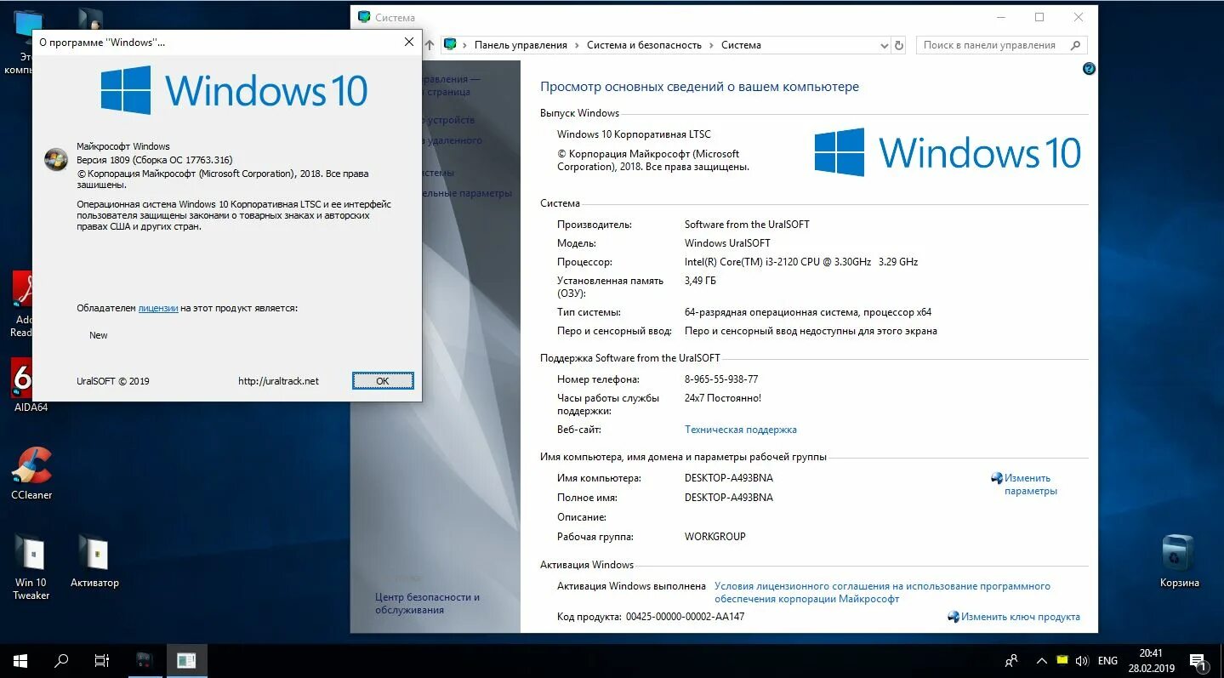Open the People icon in taskbar
The height and width of the screenshot is (678, 1224).
click(1011, 660)
